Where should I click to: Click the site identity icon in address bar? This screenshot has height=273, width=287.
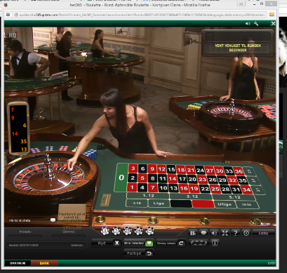click(x=16, y=15)
